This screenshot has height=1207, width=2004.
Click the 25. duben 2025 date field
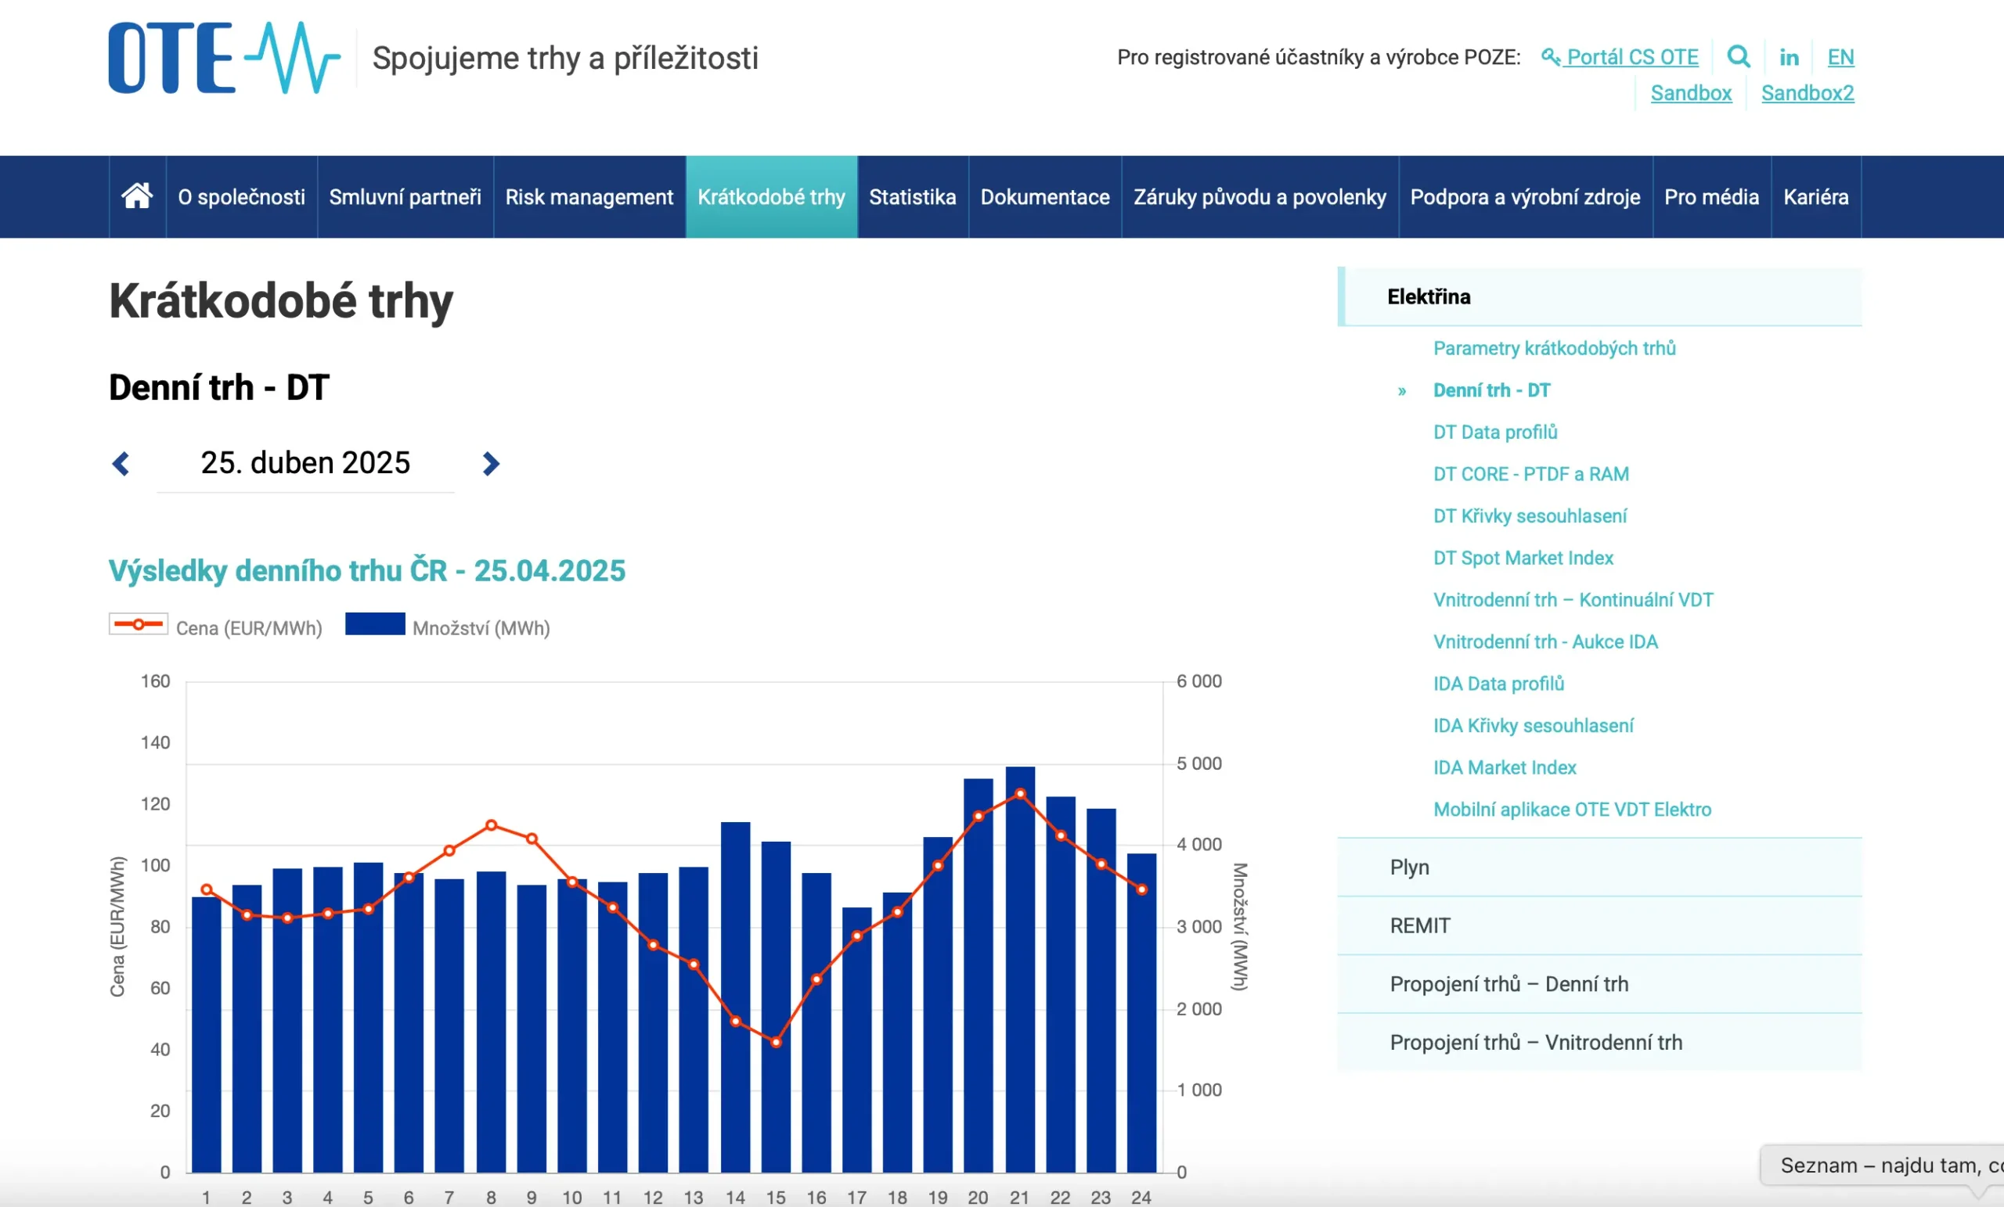(305, 463)
